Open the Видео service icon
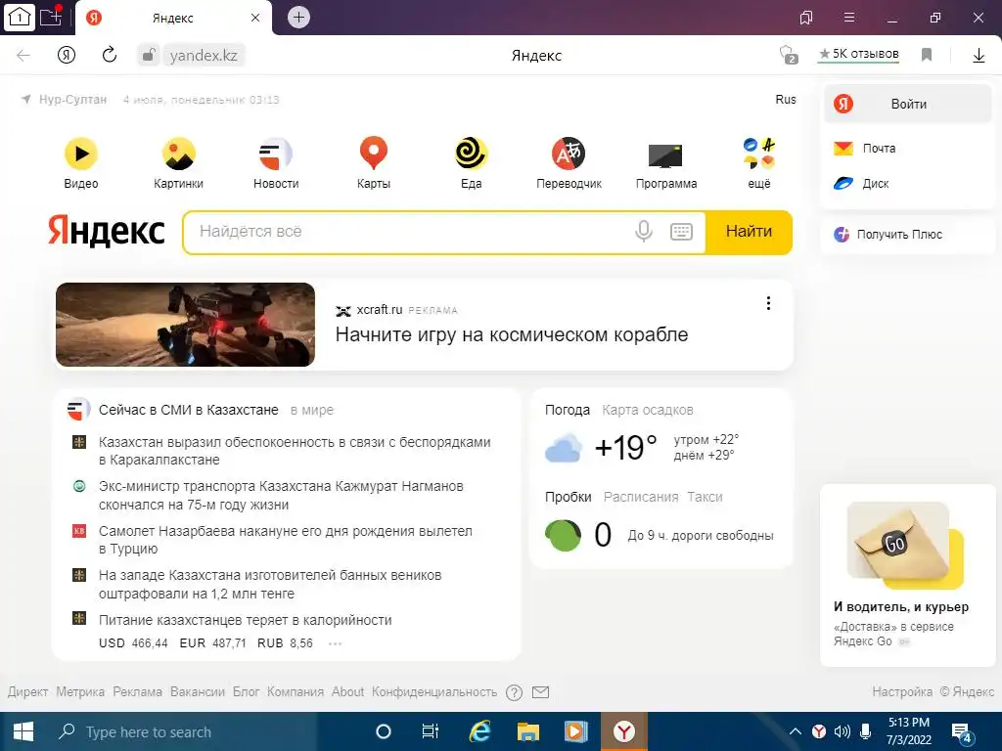This screenshot has width=1002, height=751. coord(81,154)
